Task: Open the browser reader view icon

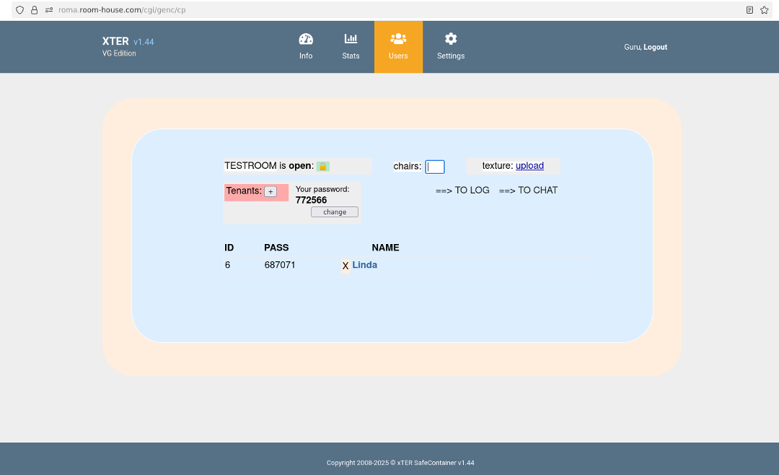Action: (x=750, y=10)
